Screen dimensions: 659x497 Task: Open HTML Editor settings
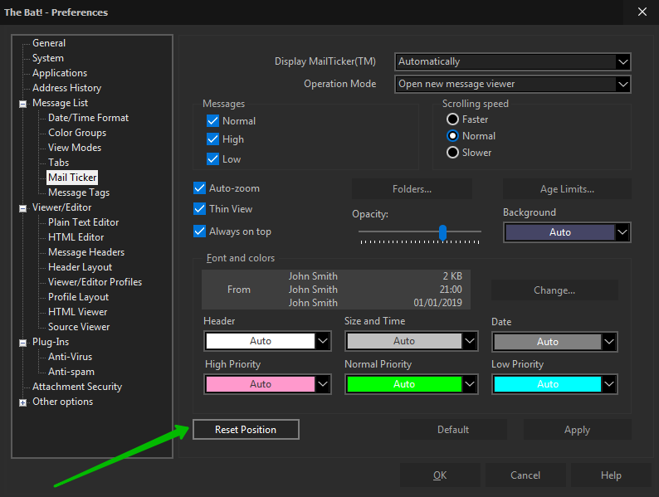coord(76,237)
